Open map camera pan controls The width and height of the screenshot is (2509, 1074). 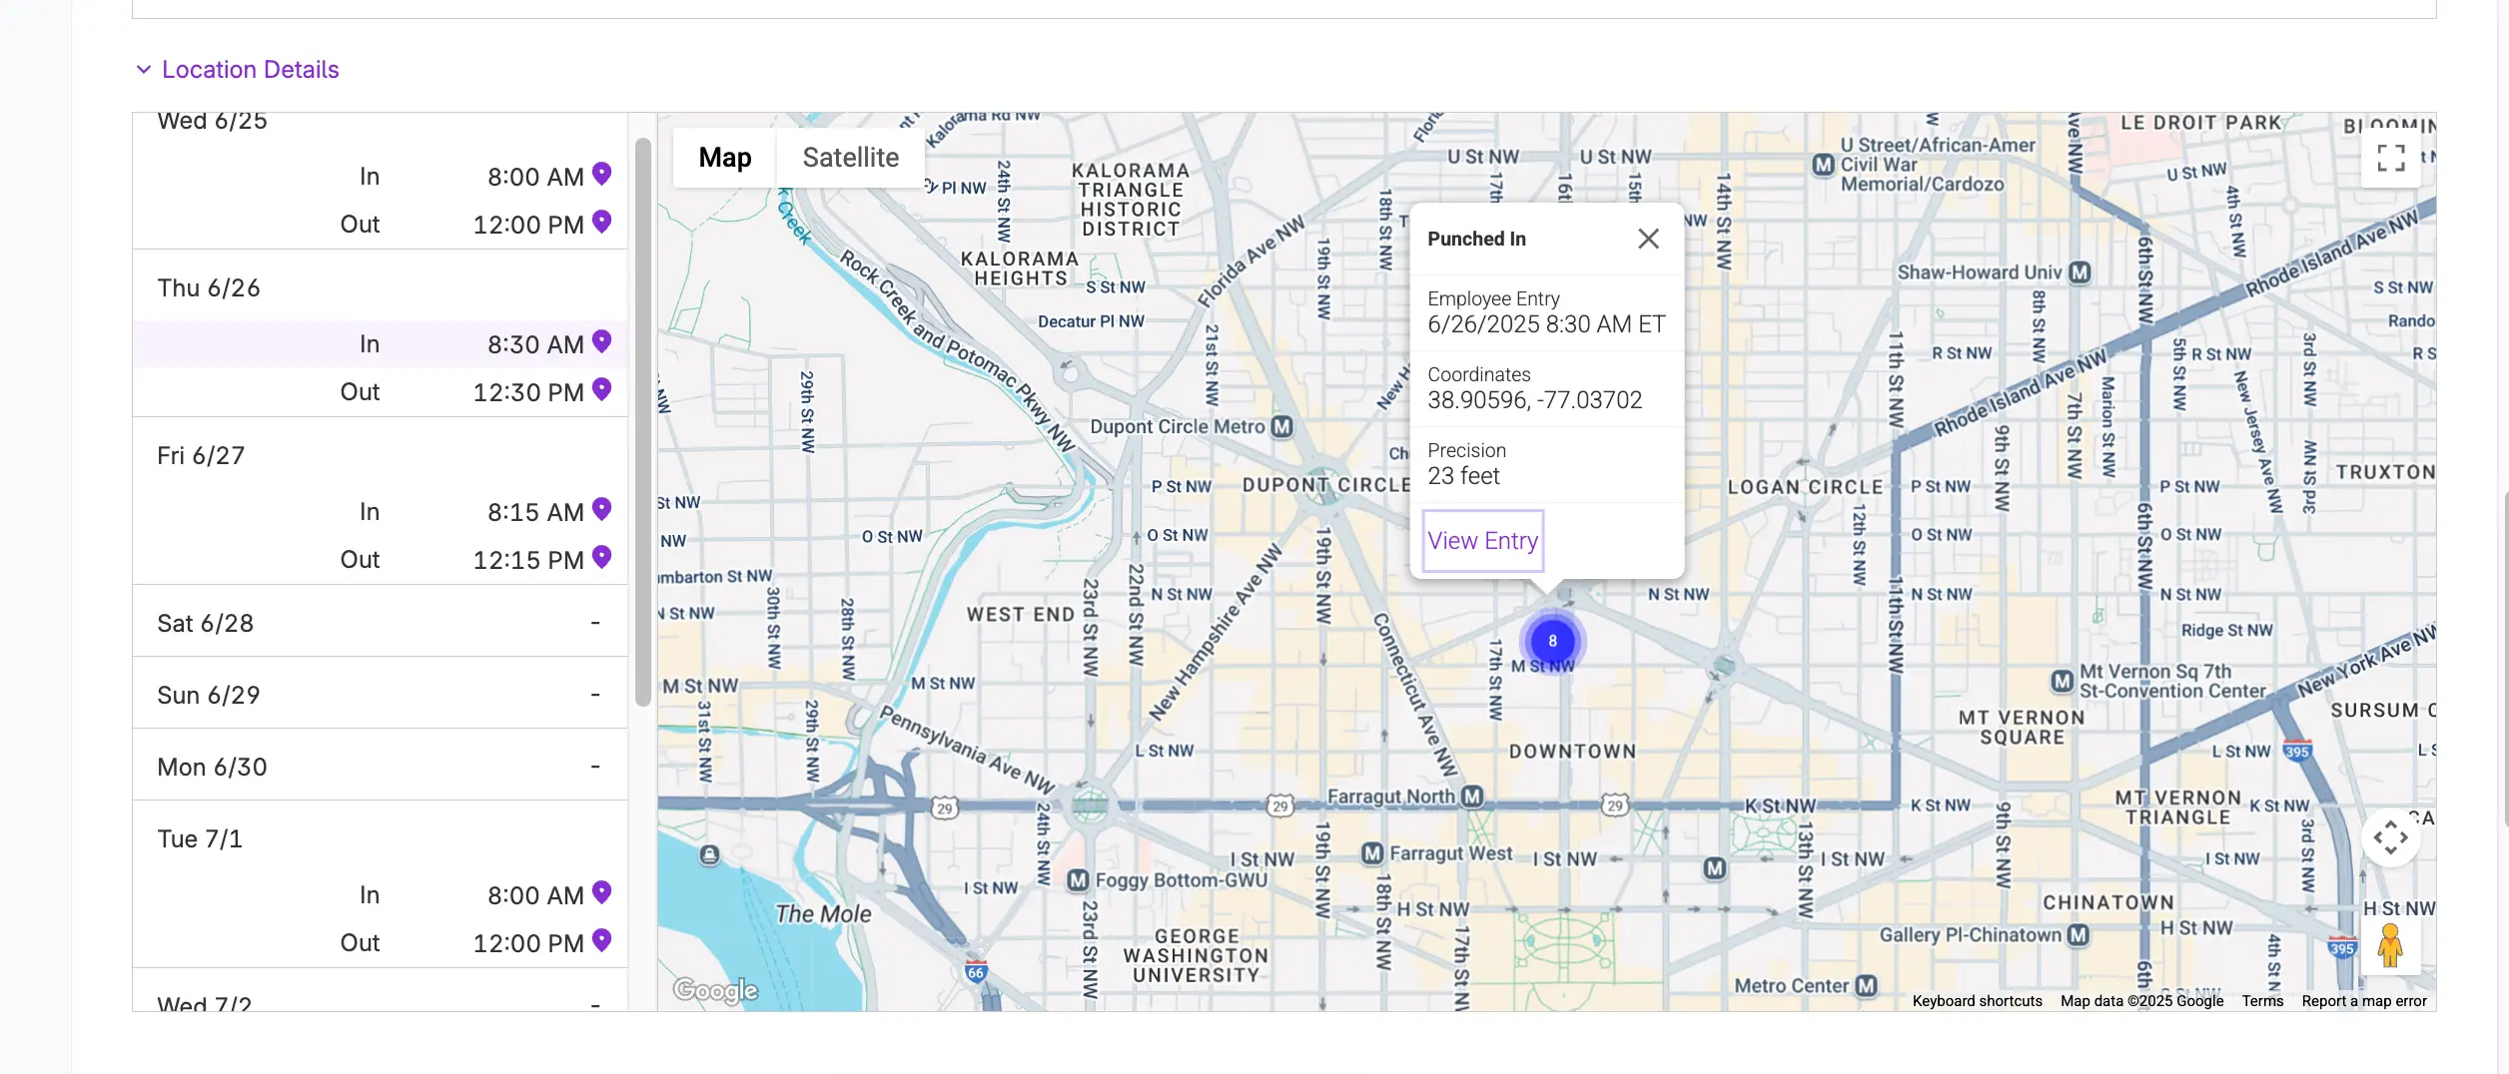click(x=2391, y=837)
